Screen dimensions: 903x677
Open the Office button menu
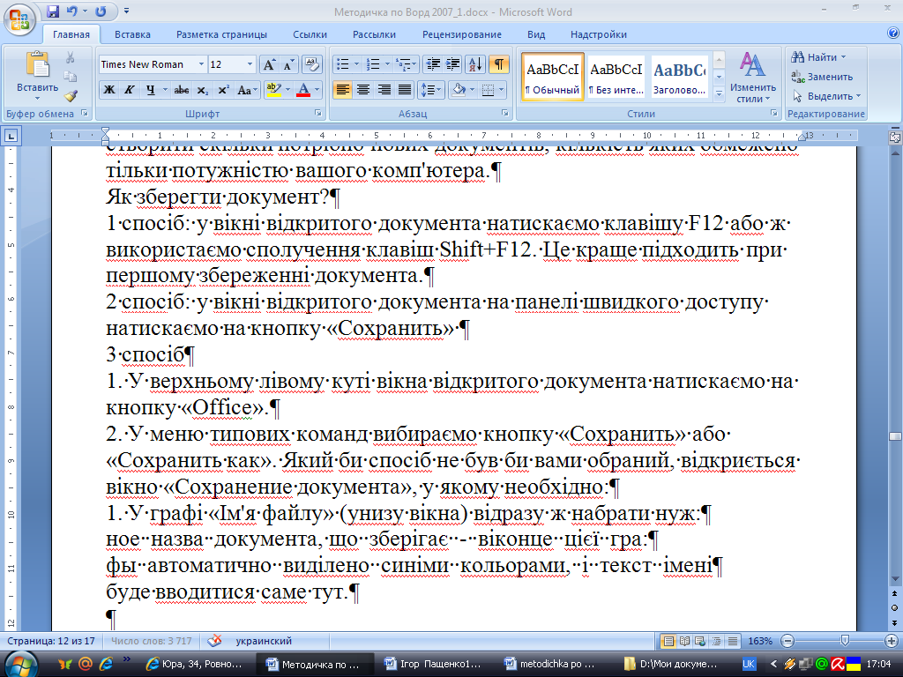pyautogui.click(x=19, y=20)
